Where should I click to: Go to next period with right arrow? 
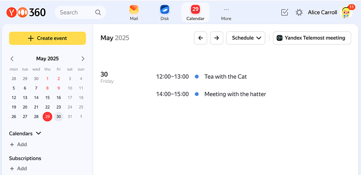pos(217,38)
